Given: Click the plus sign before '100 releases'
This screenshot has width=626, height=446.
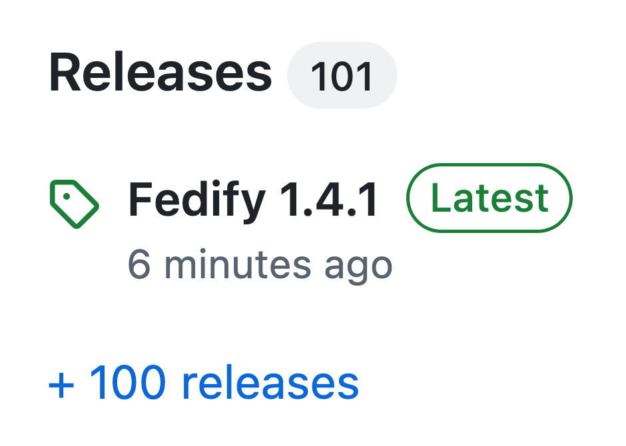Looking at the screenshot, I should coord(61,385).
